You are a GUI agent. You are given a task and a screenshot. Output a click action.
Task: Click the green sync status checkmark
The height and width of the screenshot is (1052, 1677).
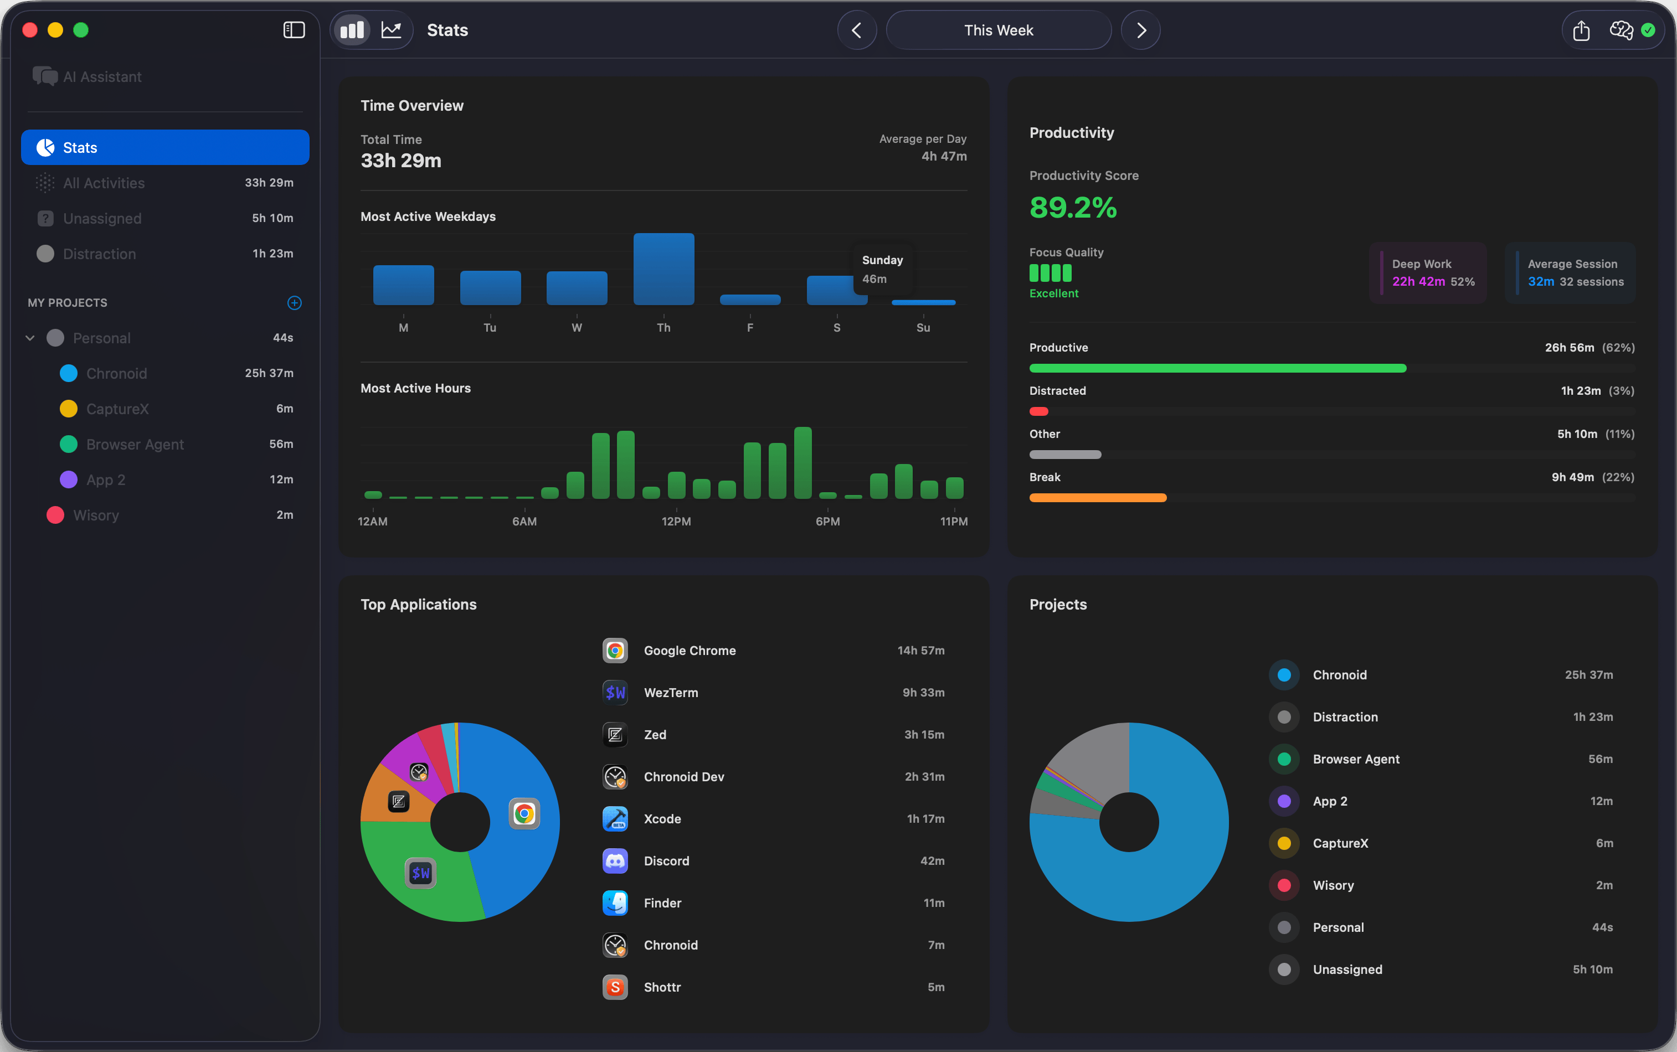1649,30
